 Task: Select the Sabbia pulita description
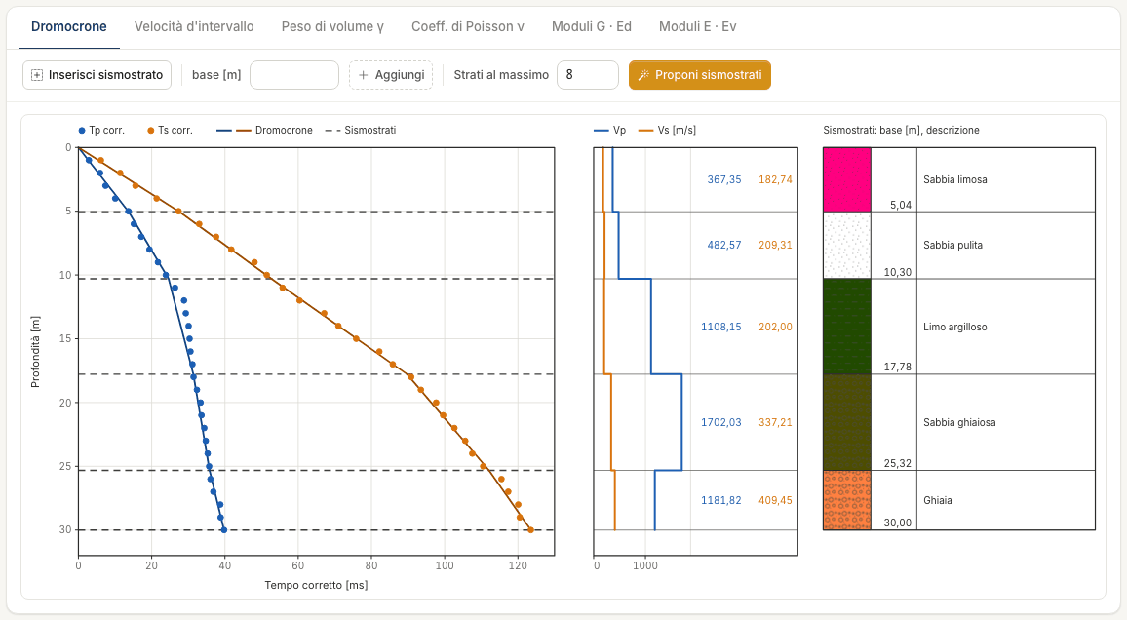(953, 245)
